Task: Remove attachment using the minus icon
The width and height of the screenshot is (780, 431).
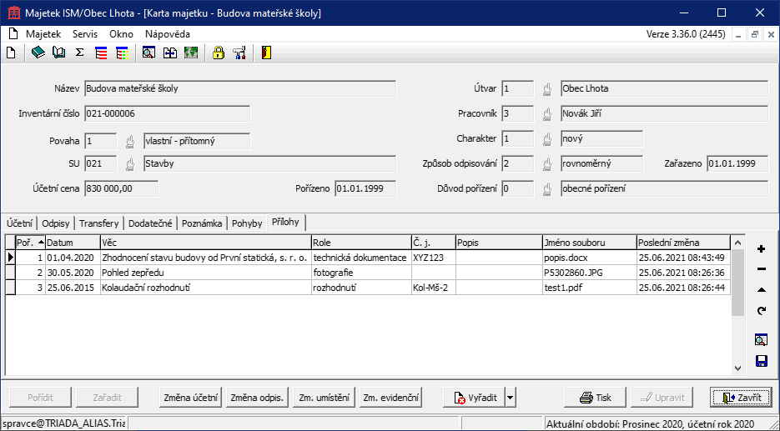Action: pyautogui.click(x=761, y=269)
